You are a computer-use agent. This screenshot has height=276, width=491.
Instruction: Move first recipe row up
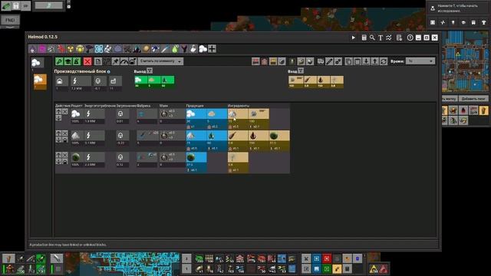[x=58, y=111]
